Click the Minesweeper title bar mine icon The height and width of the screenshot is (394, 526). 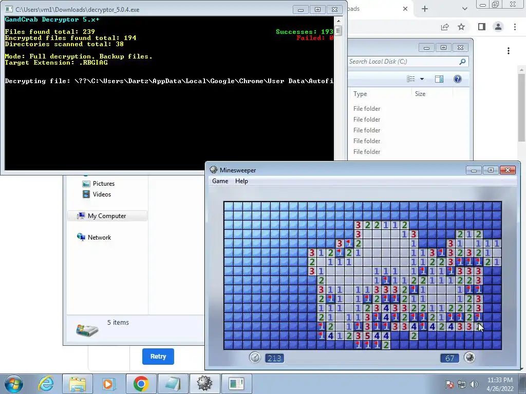[214, 169]
